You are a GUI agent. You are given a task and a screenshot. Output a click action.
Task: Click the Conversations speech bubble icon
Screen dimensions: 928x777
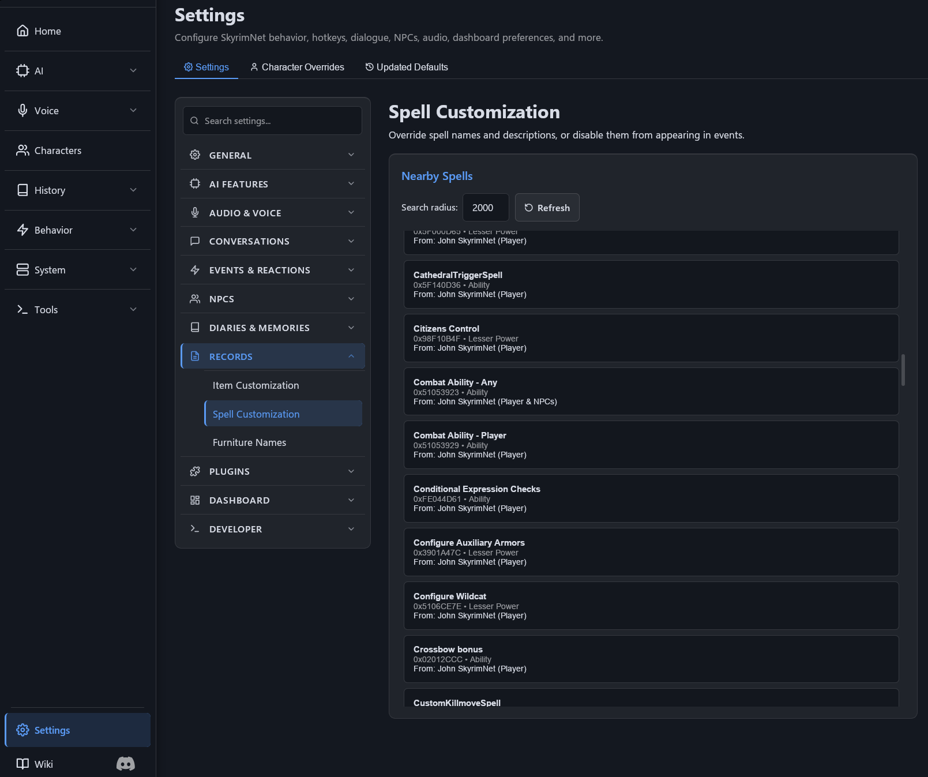coord(195,241)
